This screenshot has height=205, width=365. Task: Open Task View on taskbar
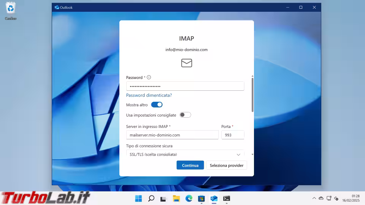pyautogui.click(x=163, y=199)
